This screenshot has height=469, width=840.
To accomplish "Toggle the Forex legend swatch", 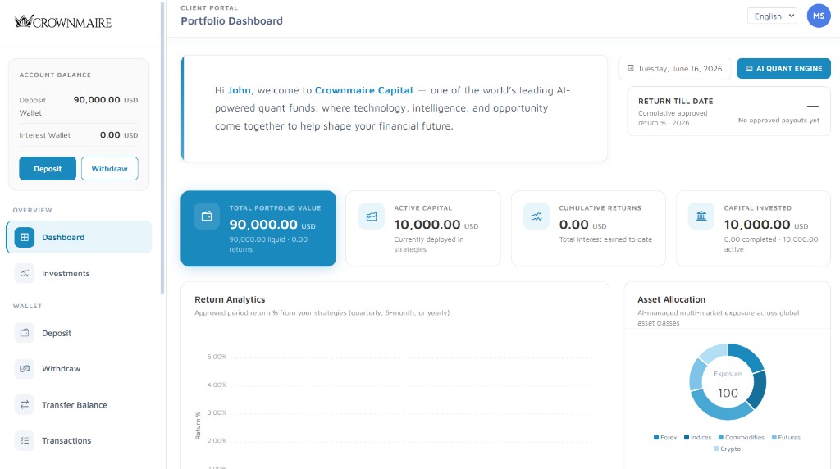I will (656, 437).
